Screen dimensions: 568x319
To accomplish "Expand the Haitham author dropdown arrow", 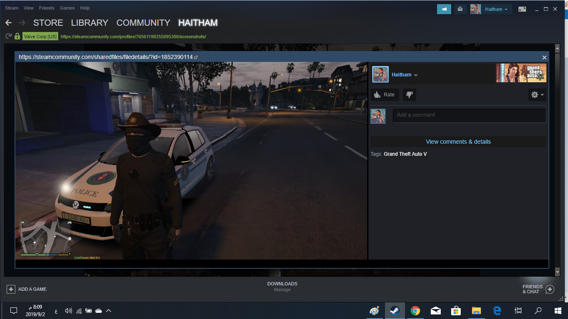I will click(416, 75).
